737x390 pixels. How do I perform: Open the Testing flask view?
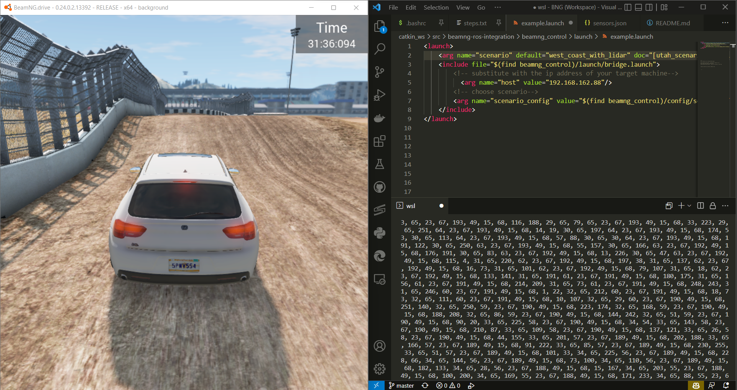pyautogui.click(x=380, y=164)
